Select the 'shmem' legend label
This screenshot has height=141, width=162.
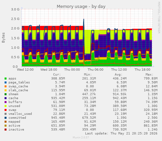tap(13, 94)
